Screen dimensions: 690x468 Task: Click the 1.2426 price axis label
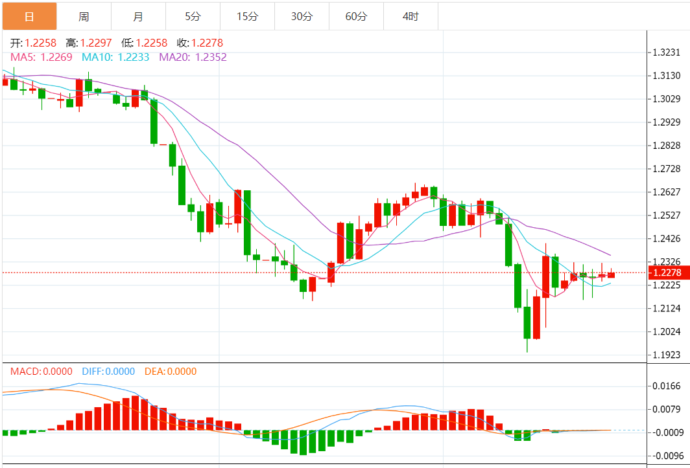666,239
